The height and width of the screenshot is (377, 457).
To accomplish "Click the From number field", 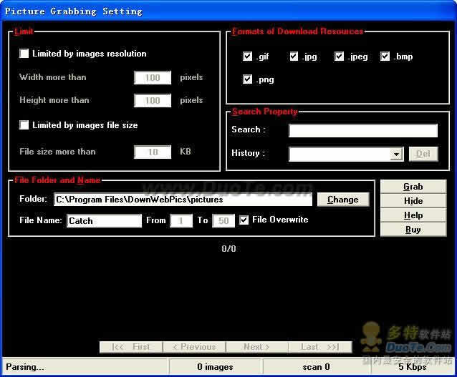I will [181, 220].
